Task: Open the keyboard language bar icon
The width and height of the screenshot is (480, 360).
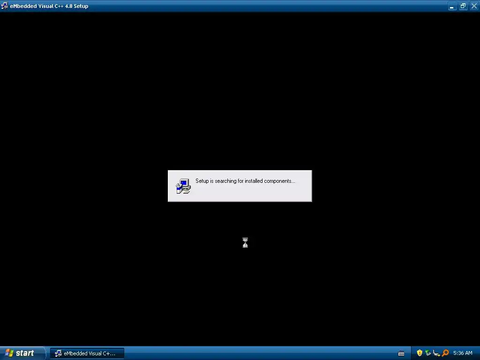Action: [401, 353]
